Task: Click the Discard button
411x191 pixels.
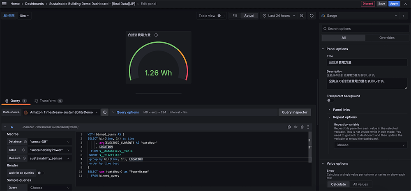Action: [368, 4]
